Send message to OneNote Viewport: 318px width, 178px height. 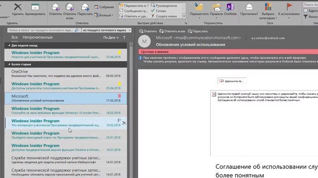(230, 9)
